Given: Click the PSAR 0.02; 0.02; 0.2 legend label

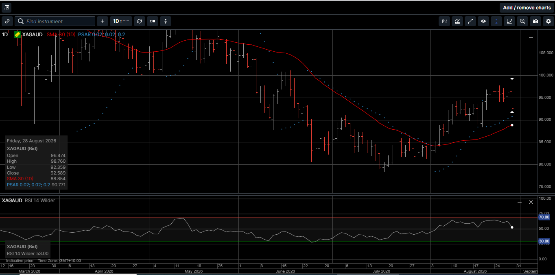Looking at the screenshot, I should pyautogui.click(x=102, y=35).
